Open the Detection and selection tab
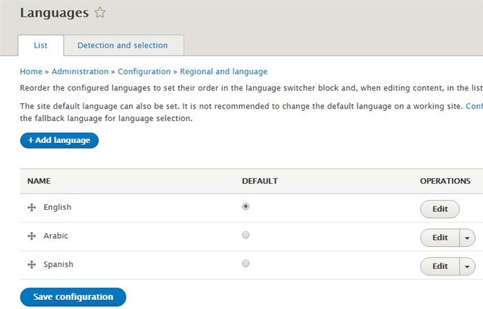 [122, 45]
